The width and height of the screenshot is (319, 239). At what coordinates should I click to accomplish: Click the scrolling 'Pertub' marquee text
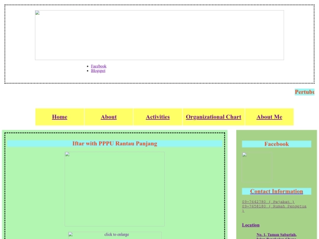305,92
